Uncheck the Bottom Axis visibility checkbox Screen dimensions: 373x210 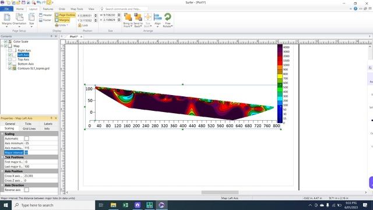(x=10, y=64)
